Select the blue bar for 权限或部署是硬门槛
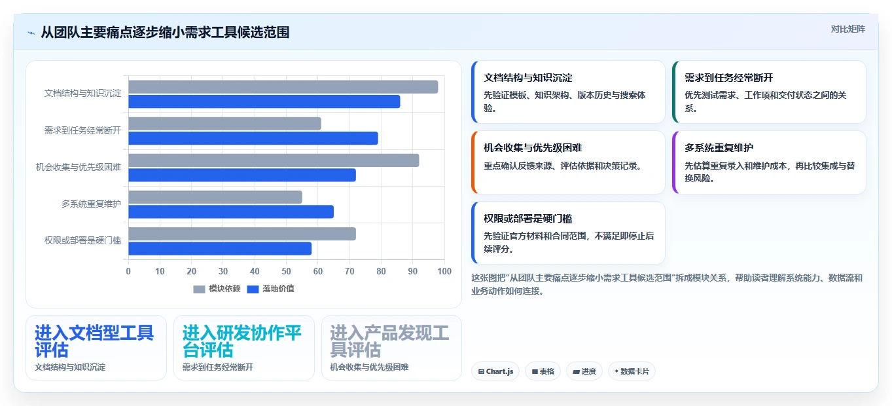892x406 pixels. 220,248
